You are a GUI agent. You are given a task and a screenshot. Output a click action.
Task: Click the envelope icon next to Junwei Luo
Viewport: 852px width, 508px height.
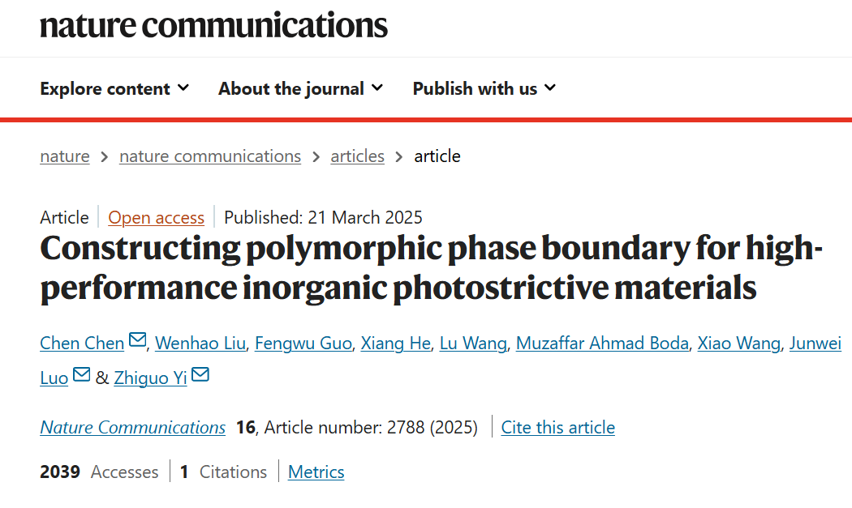pyautogui.click(x=81, y=374)
